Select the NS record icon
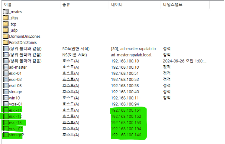 point(6,55)
